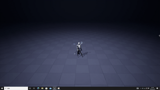Open Cortana circle icon in taskbar
The image size is (160, 90).
[30, 88]
